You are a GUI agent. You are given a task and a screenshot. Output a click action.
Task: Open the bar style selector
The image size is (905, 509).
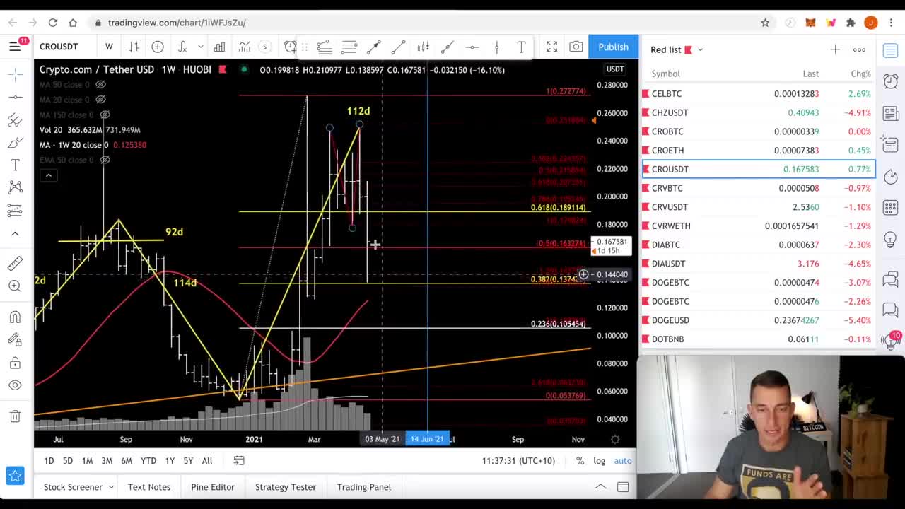click(134, 47)
